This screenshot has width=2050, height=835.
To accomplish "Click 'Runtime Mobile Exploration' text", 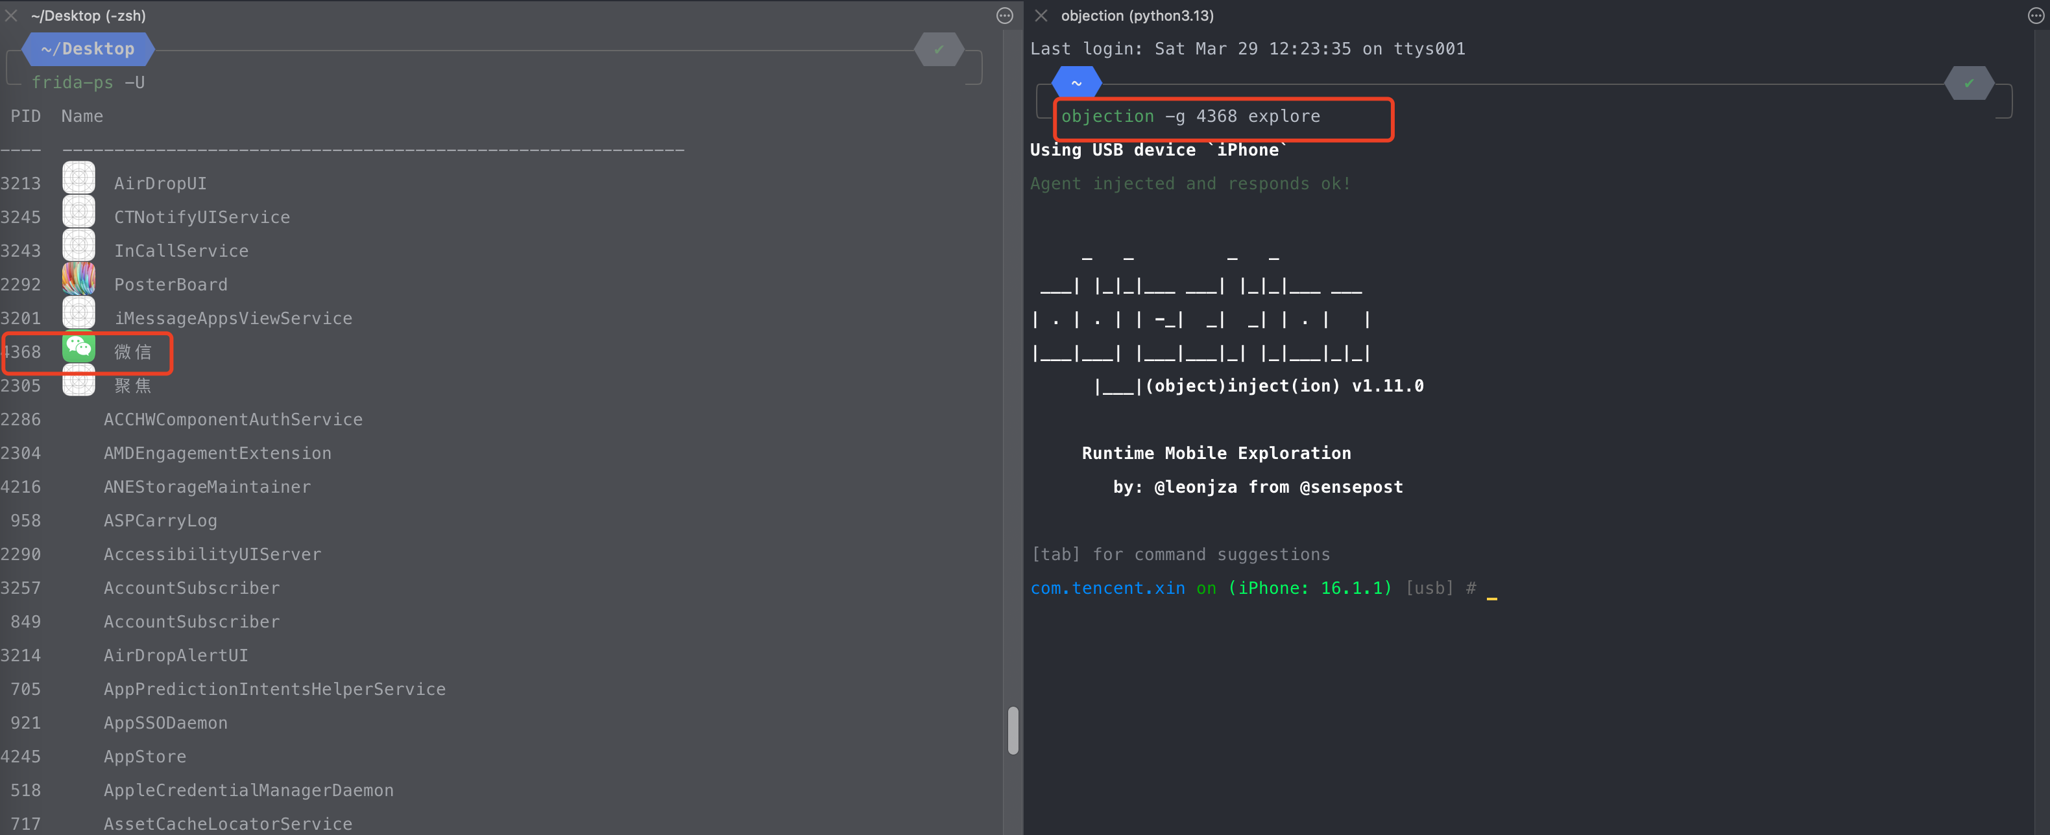I will click(1216, 453).
